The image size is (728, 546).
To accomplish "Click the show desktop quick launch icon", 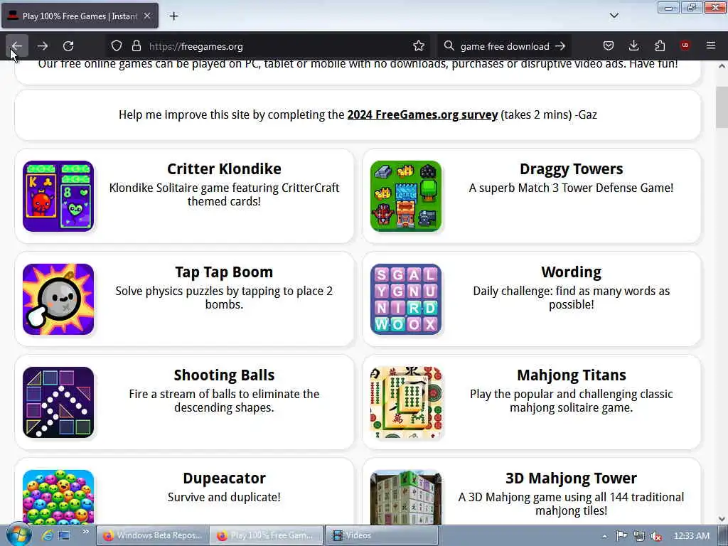I will (x=64, y=535).
